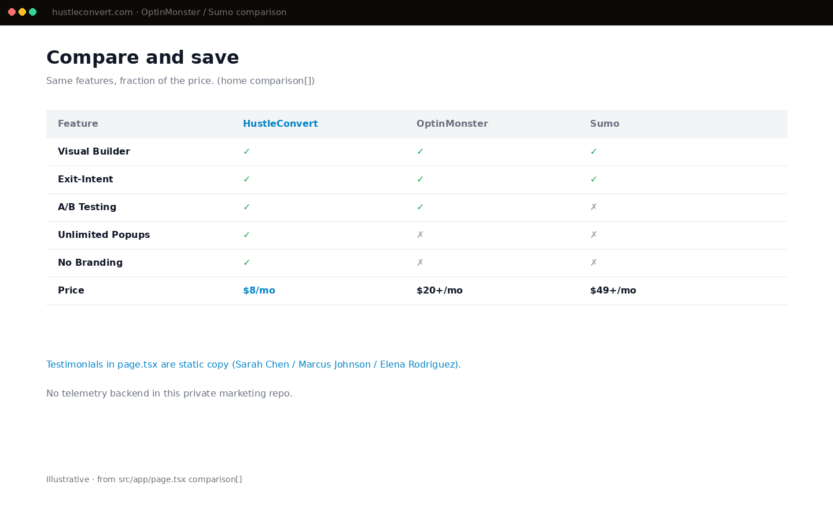
Task: Click the OptinMonster column header
Action: point(452,124)
